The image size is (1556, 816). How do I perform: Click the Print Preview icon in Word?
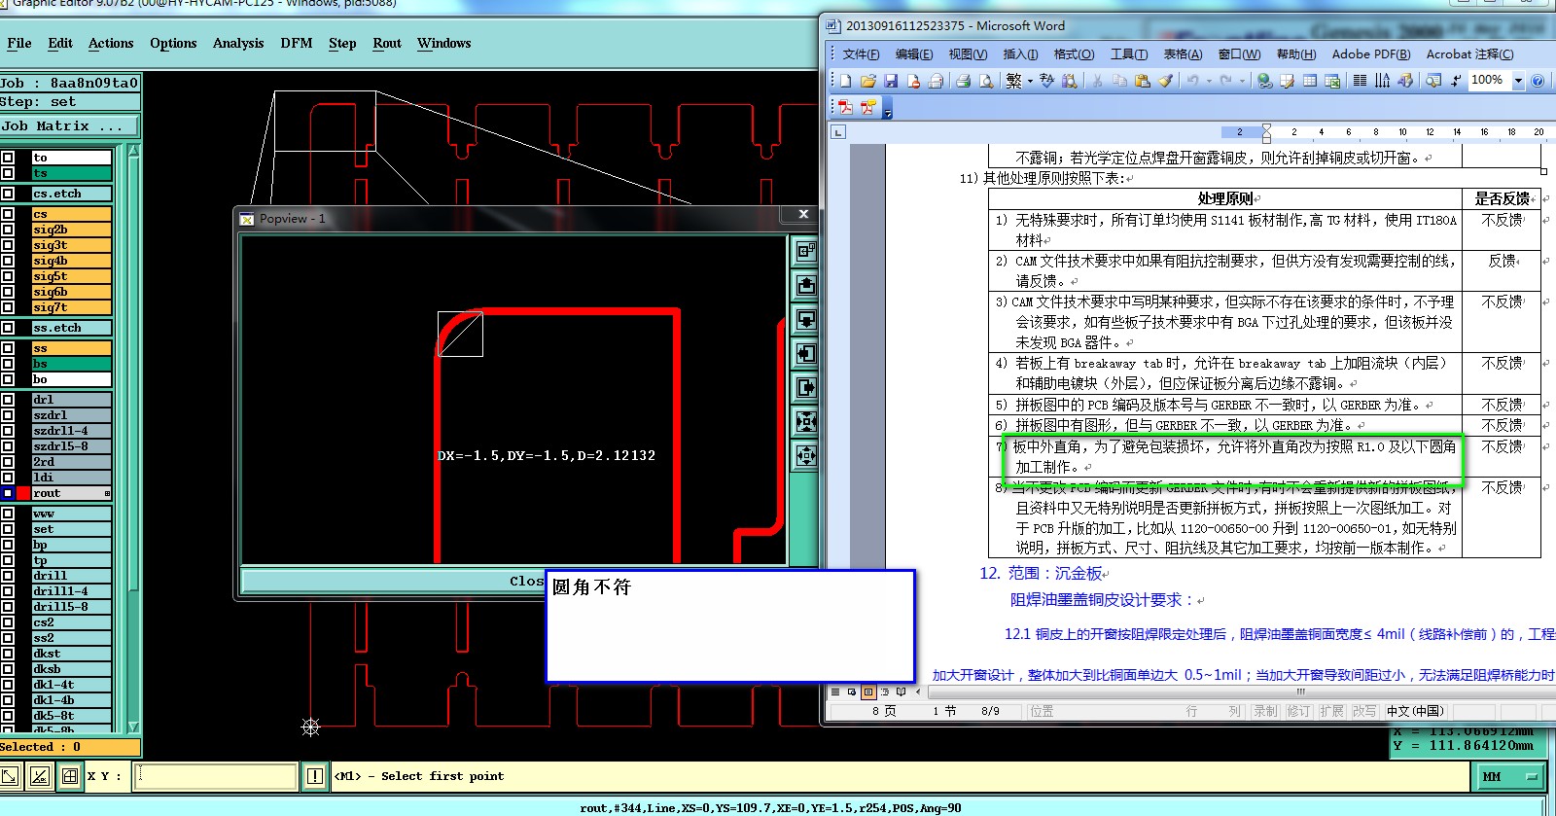tap(986, 81)
